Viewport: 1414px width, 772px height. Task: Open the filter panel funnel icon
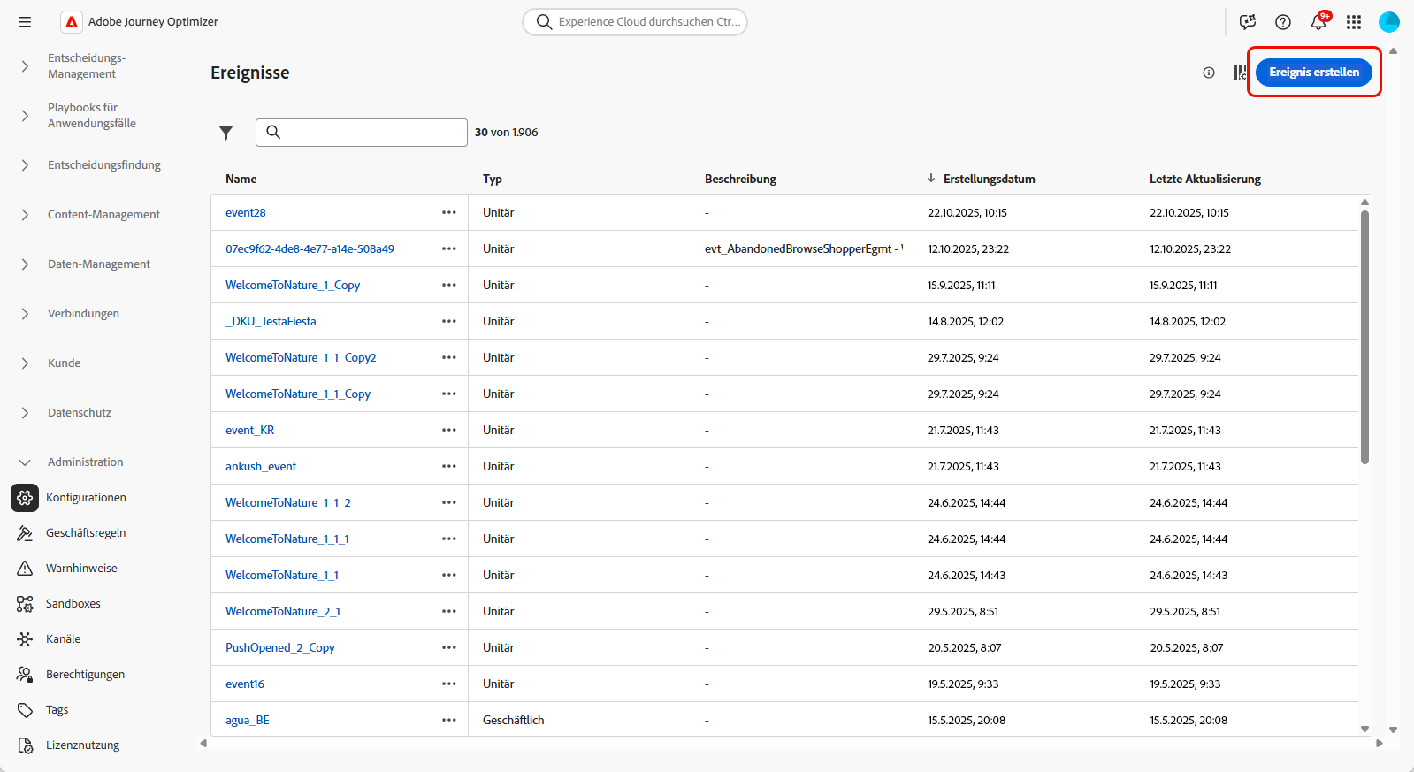click(226, 133)
